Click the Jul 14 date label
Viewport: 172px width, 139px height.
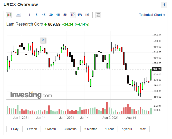pyautogui.click(x=84, y=118)
